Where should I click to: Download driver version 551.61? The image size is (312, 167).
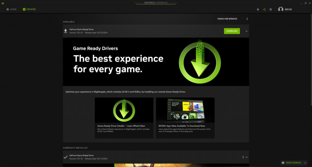(x=232, y=31)
